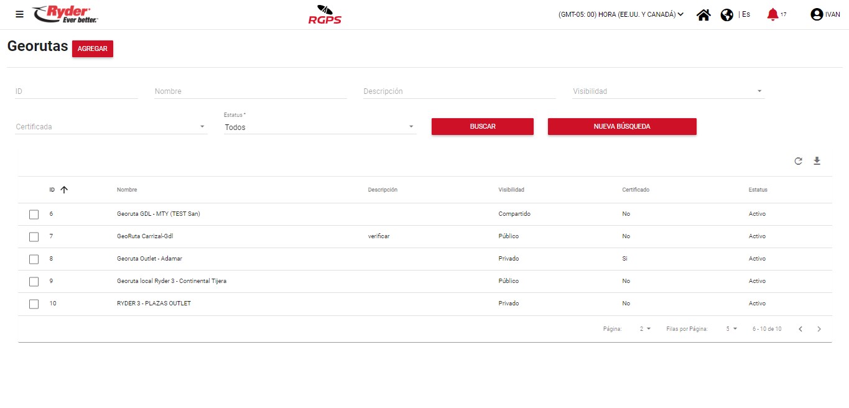Select checkbox for Georuta GDL - MTY row
The image size is (849, 408).
pyautogui.click(x=34, y=215)
